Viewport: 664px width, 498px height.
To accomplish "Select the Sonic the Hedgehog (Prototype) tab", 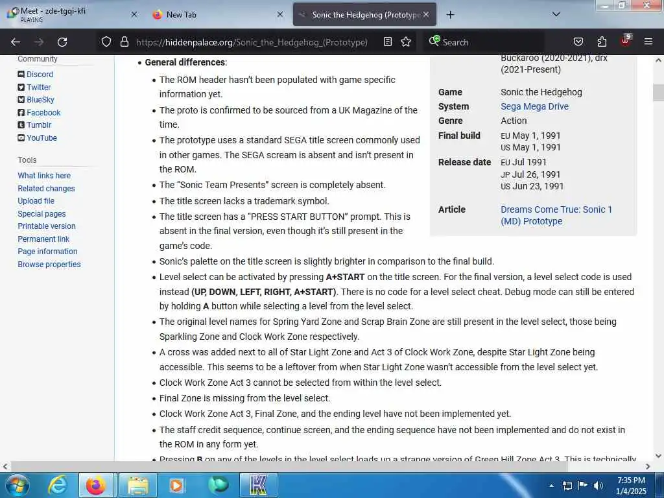I will tap(364, 15).
